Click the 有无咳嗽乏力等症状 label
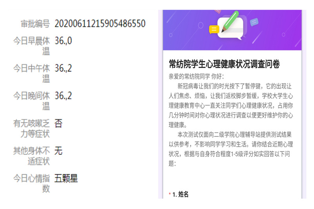 31,128
